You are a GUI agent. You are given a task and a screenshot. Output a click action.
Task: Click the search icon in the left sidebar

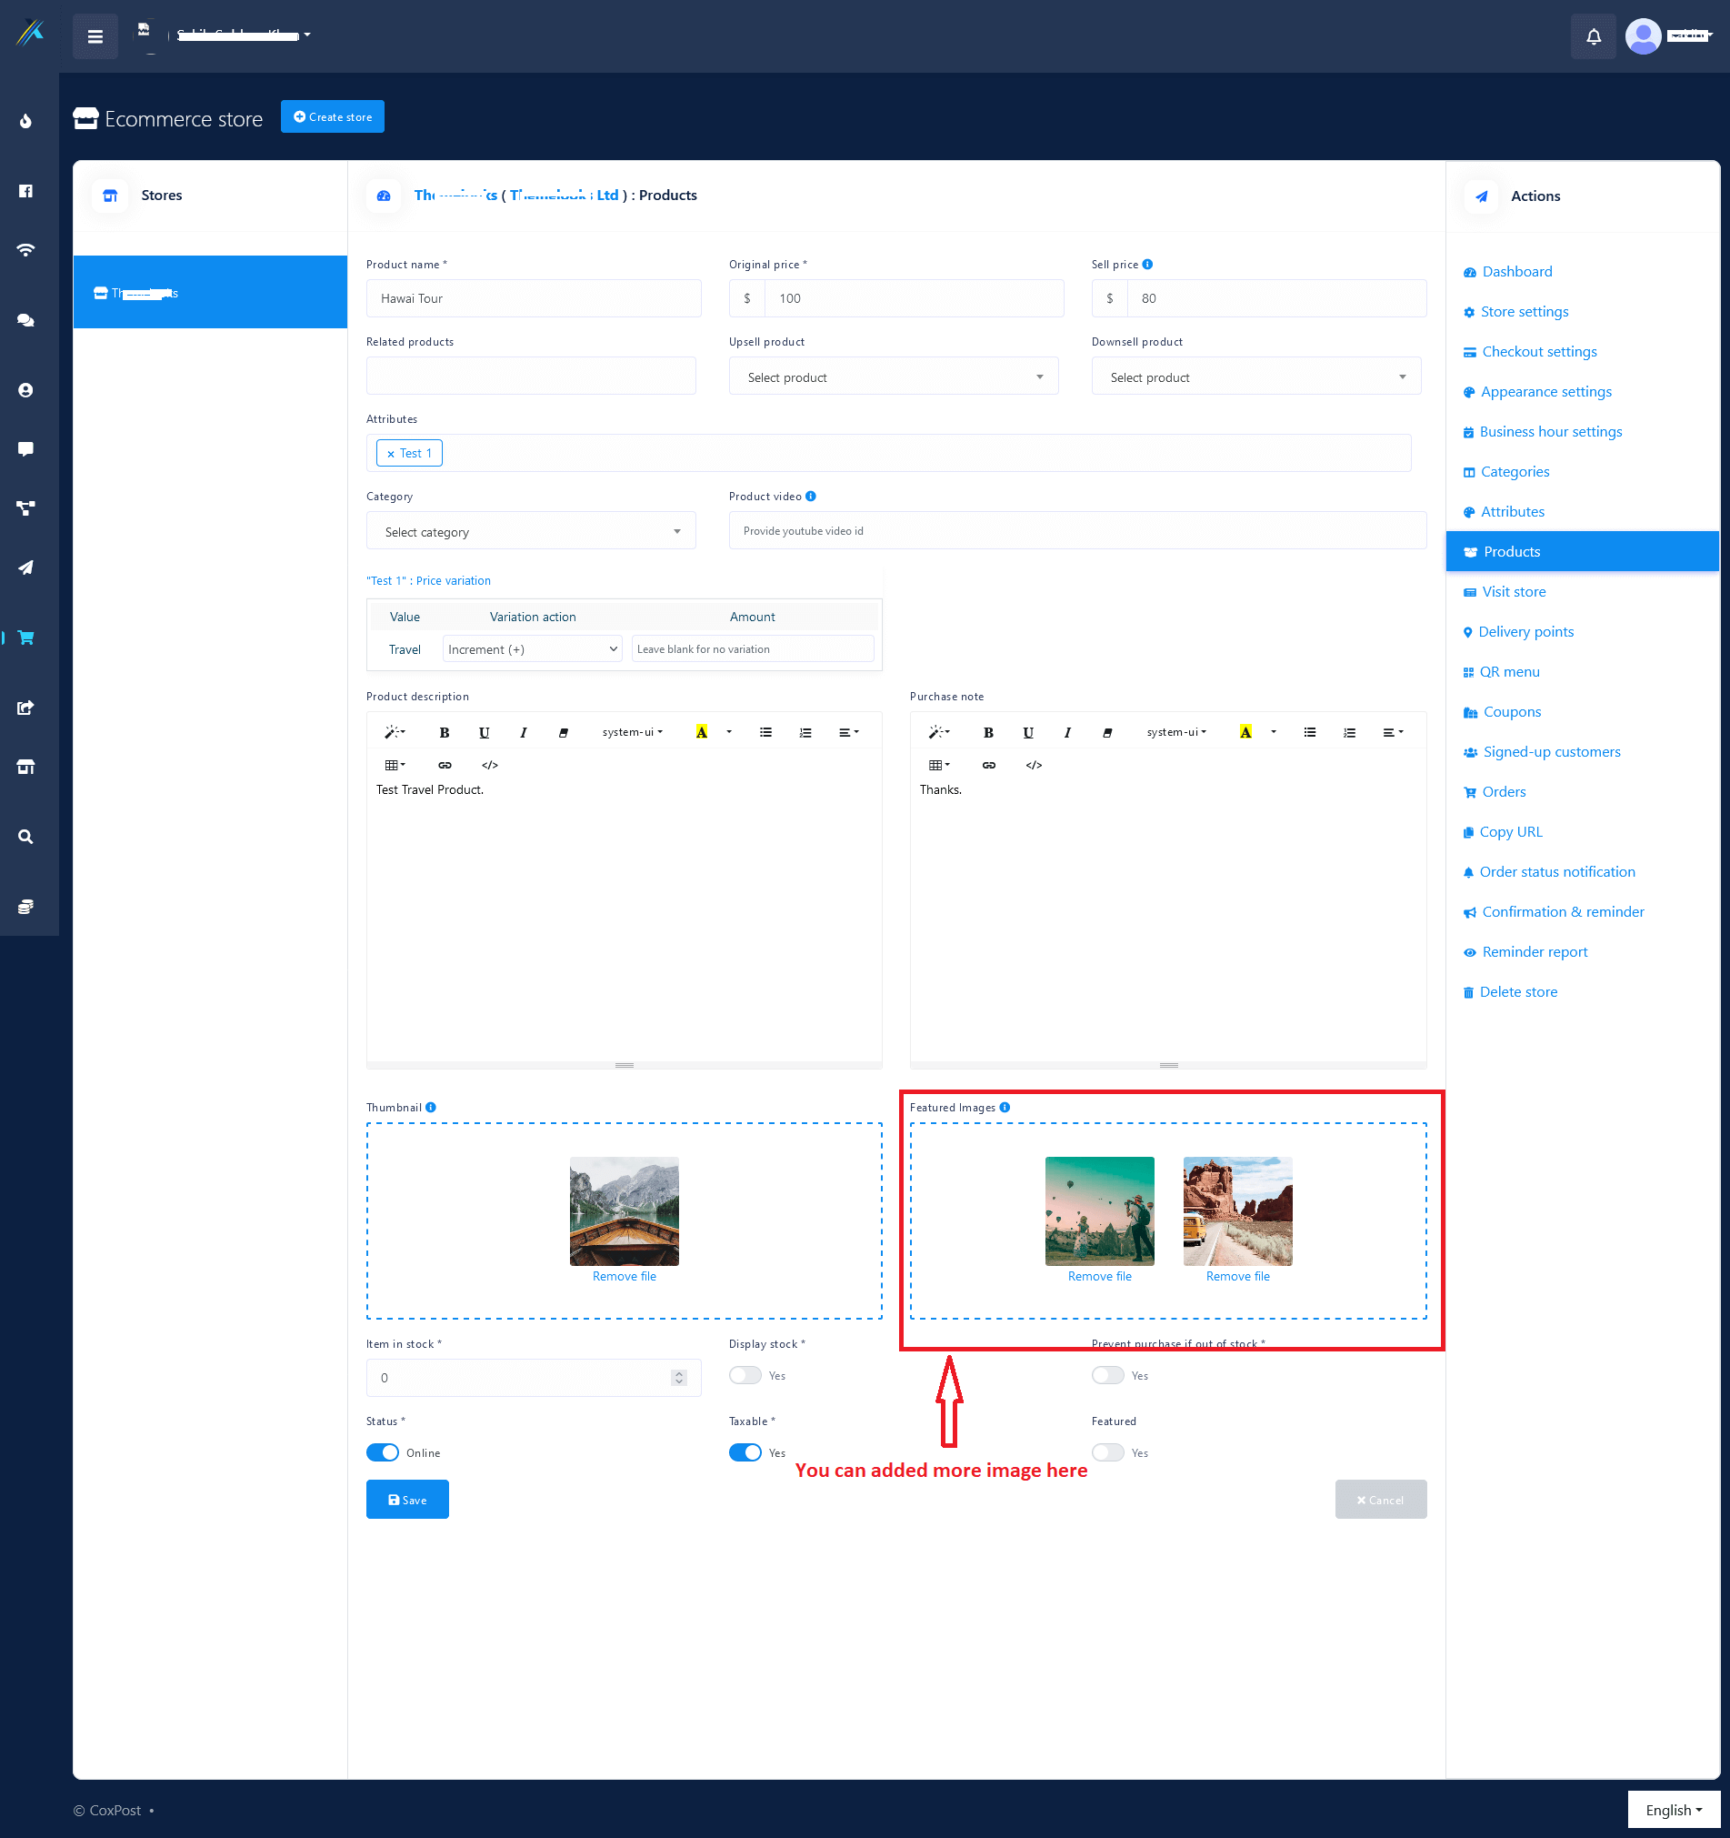point(25,836)
